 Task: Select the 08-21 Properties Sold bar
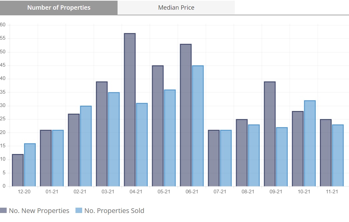pos(254,155)
